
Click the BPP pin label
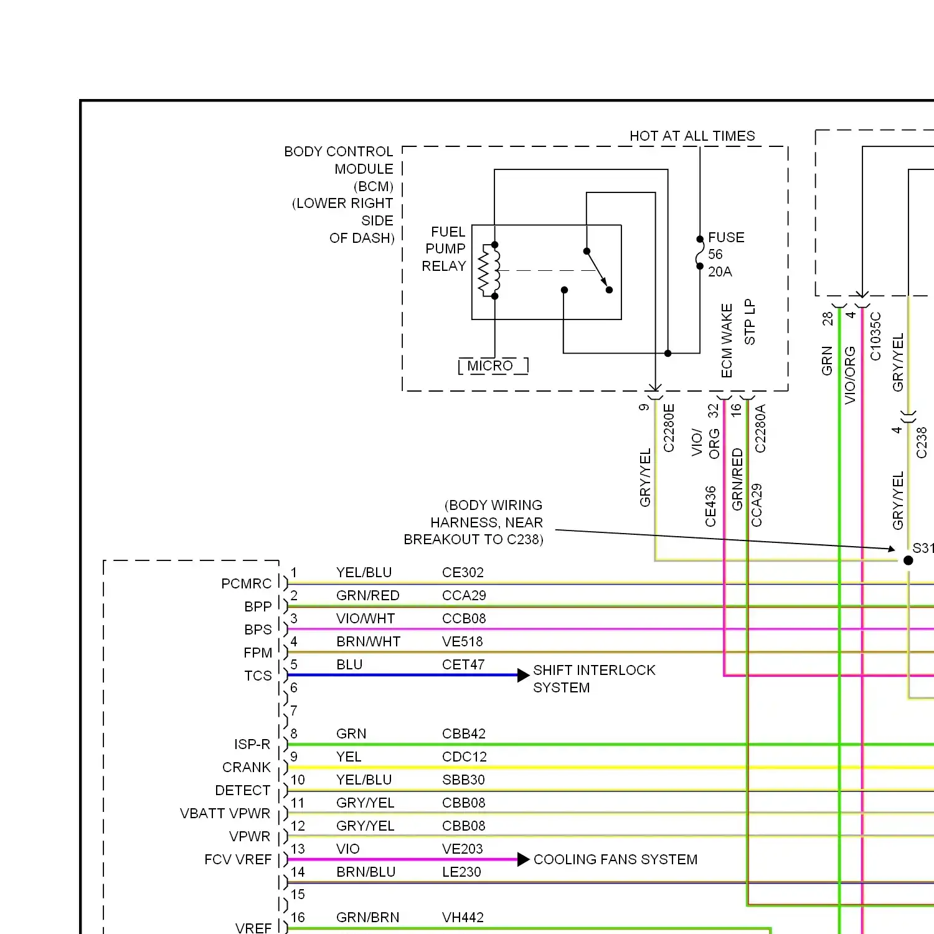click(x=258, y=606)
